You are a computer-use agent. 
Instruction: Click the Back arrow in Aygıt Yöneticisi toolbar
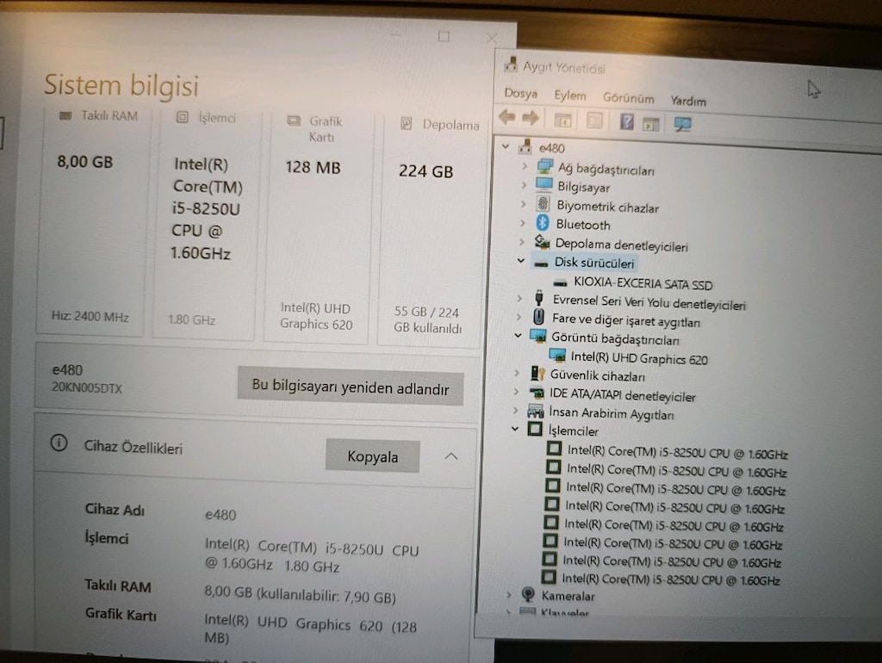506,117
